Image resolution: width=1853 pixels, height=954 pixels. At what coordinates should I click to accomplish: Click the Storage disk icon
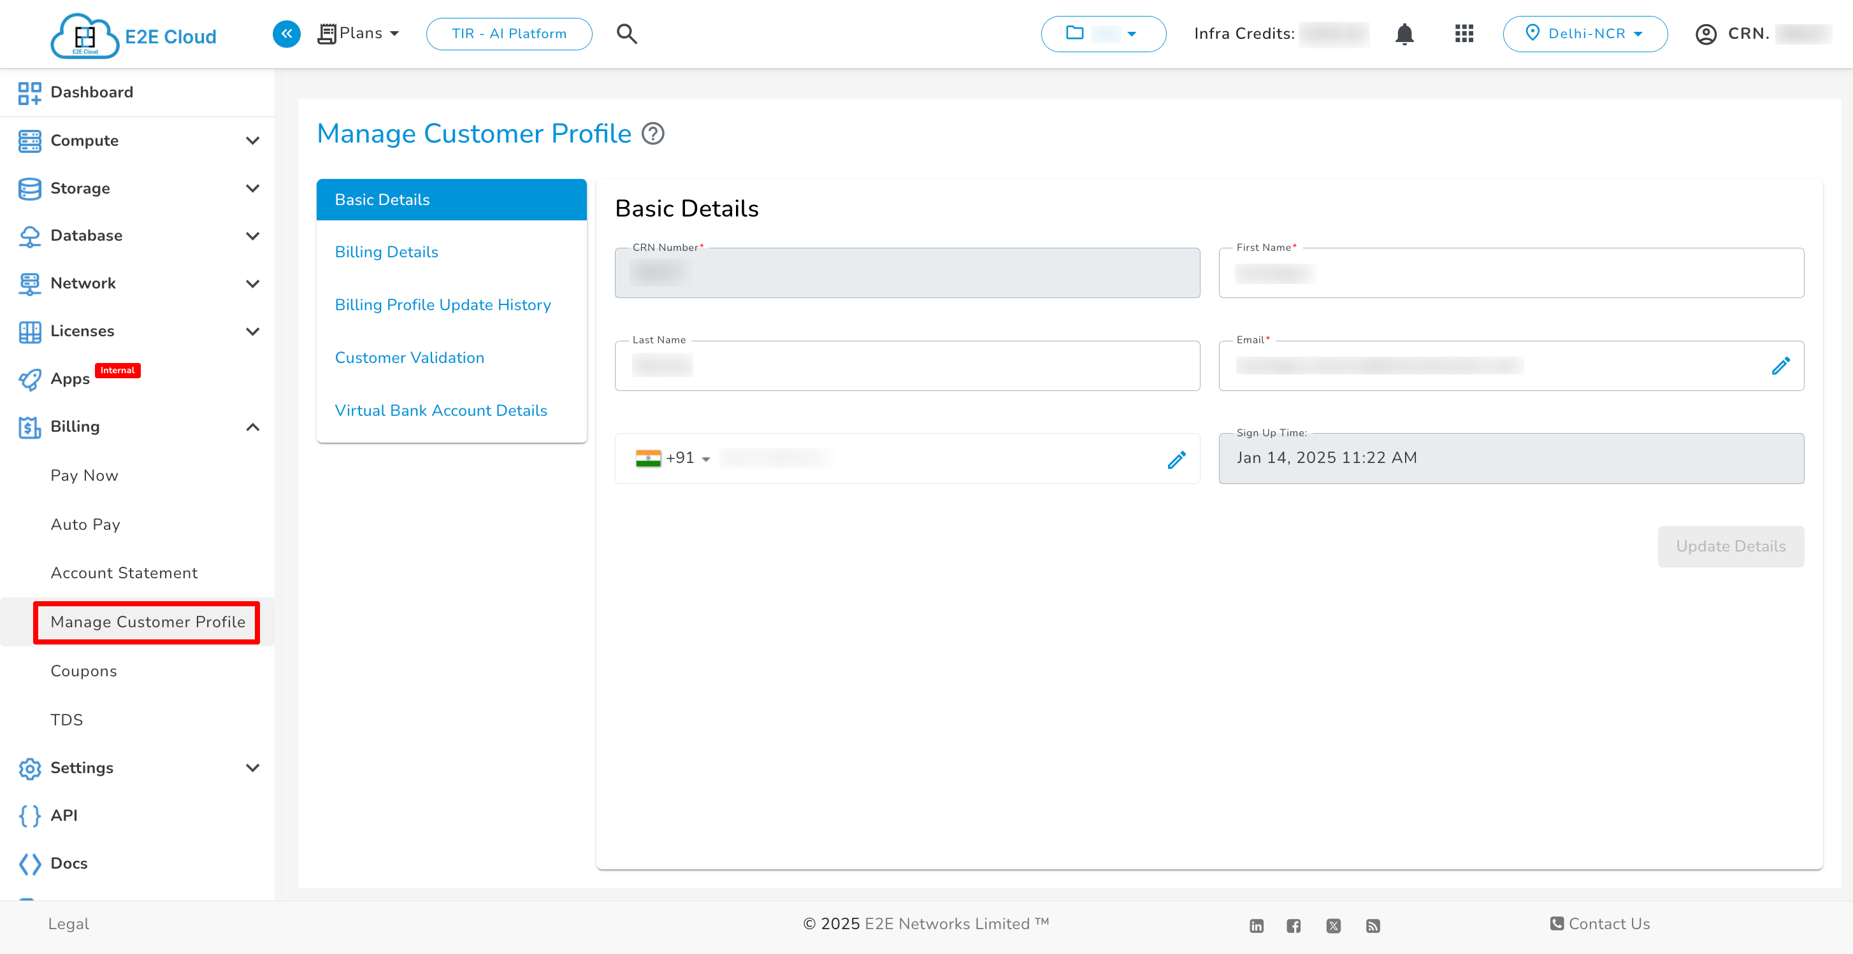tap(29, 189)
